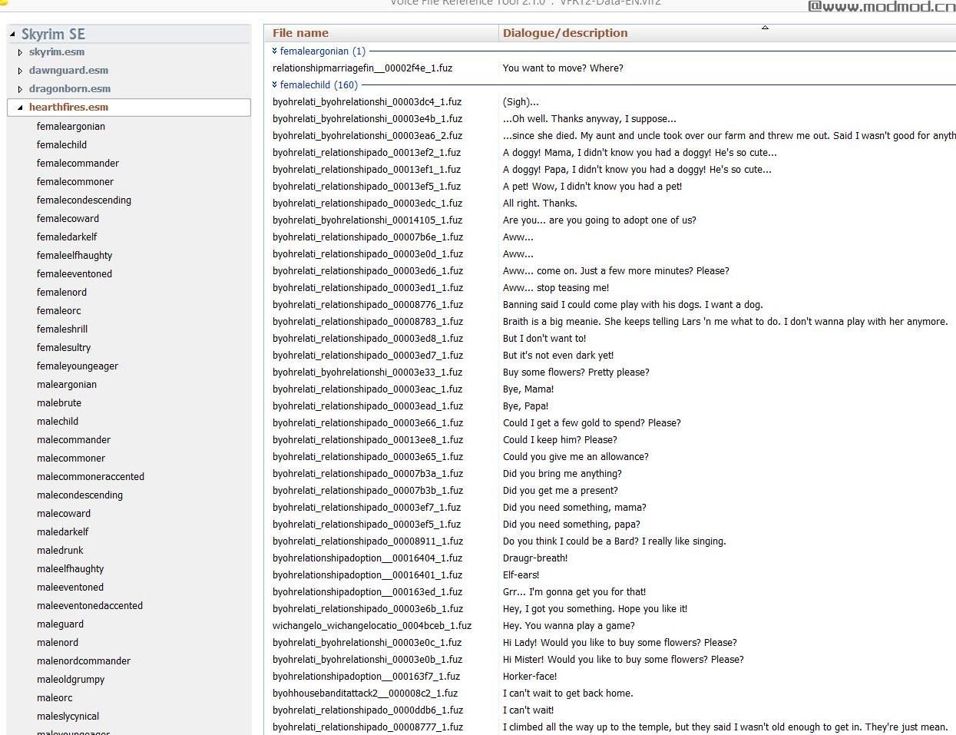Screen dimensions: 956x735
Task: Select femalecommander voice type
Action: point(78,163)
